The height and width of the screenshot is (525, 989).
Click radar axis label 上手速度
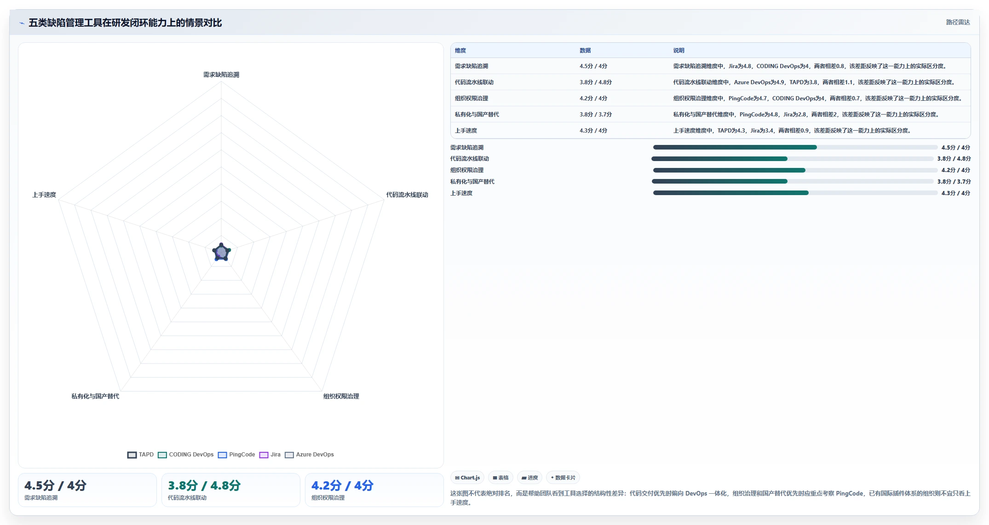(x=44, y=195)
